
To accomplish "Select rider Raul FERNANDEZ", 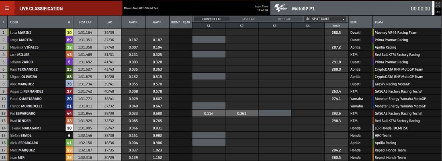I will pyautogui.click(x=24, y=69).
